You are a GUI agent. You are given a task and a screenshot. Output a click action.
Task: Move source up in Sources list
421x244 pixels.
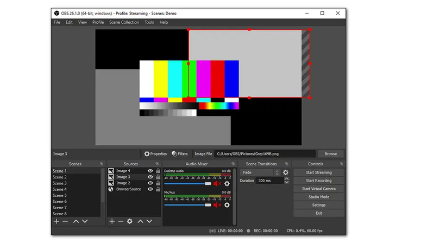point(140,221)
